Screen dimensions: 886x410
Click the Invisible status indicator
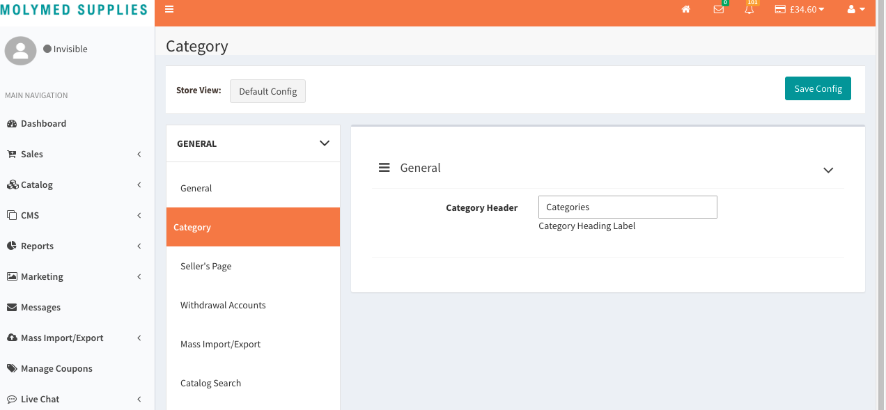point(65,49)
